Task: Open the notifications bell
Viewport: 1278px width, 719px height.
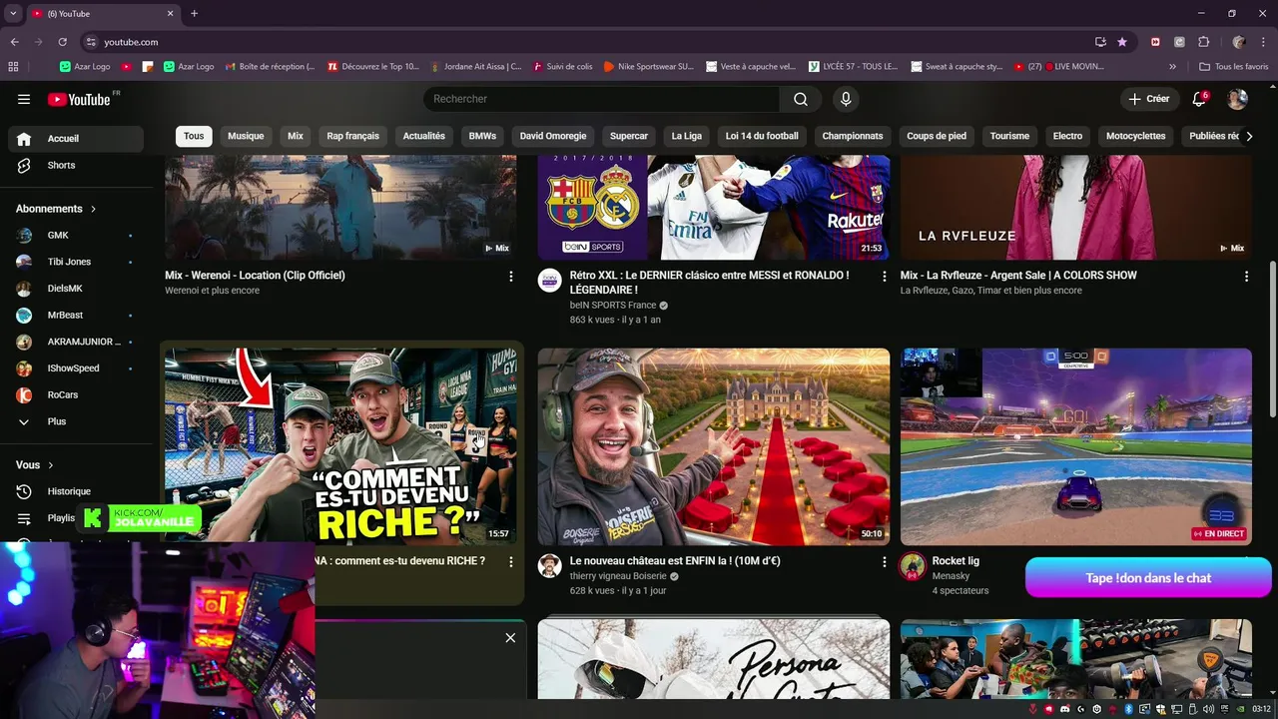Action: [1199, 99]
